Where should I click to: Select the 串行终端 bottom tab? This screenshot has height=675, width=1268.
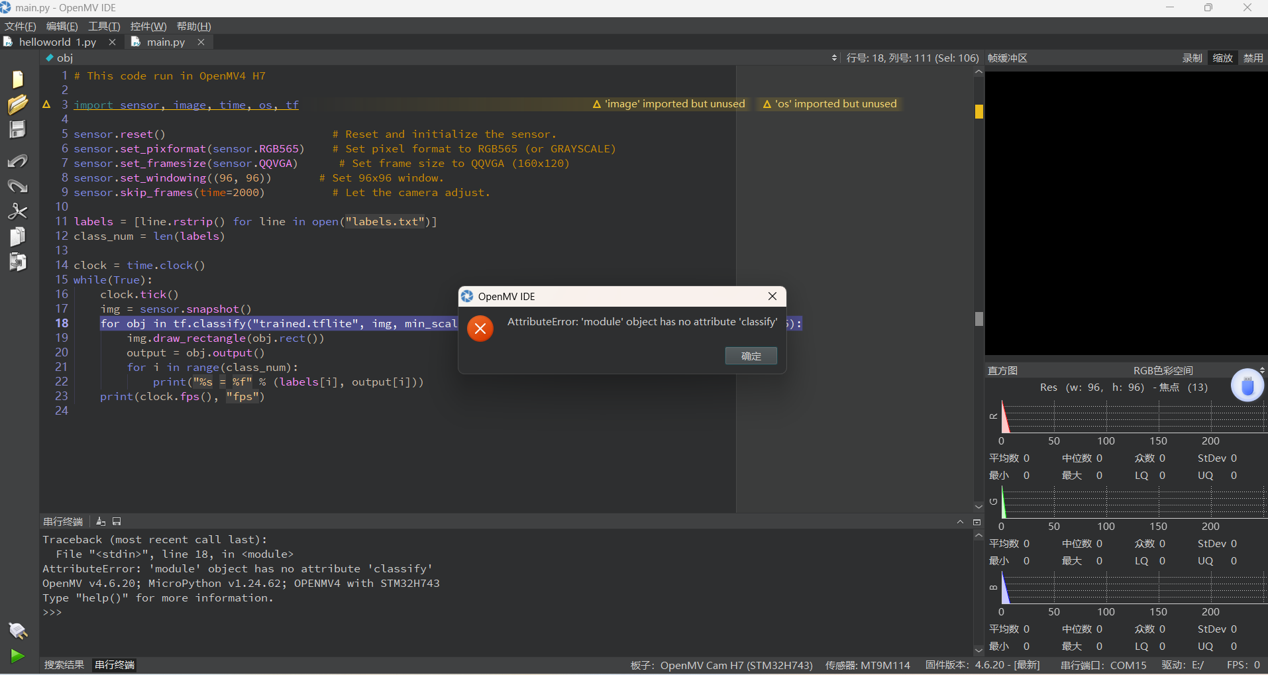(115, 664)
